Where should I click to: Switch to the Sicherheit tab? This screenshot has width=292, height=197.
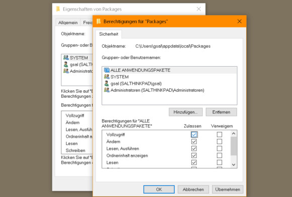tap(109, 34)
